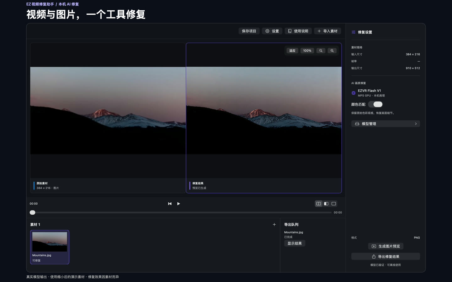This screenshot has width=452, height=282.
Task: Click the 修复结果 preview image
Action: (x=264, y=110)
